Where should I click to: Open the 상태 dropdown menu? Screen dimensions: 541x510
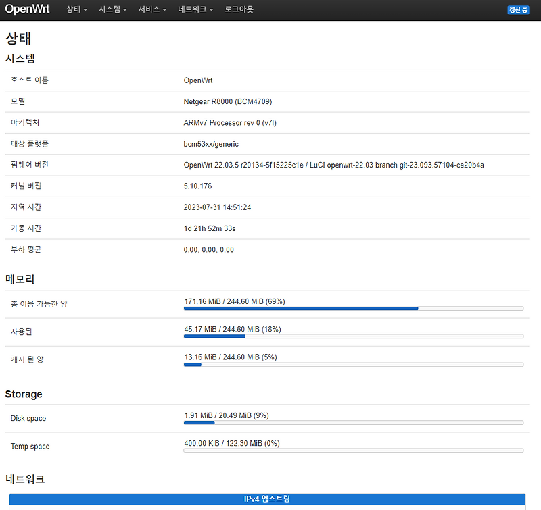[76, 10]
